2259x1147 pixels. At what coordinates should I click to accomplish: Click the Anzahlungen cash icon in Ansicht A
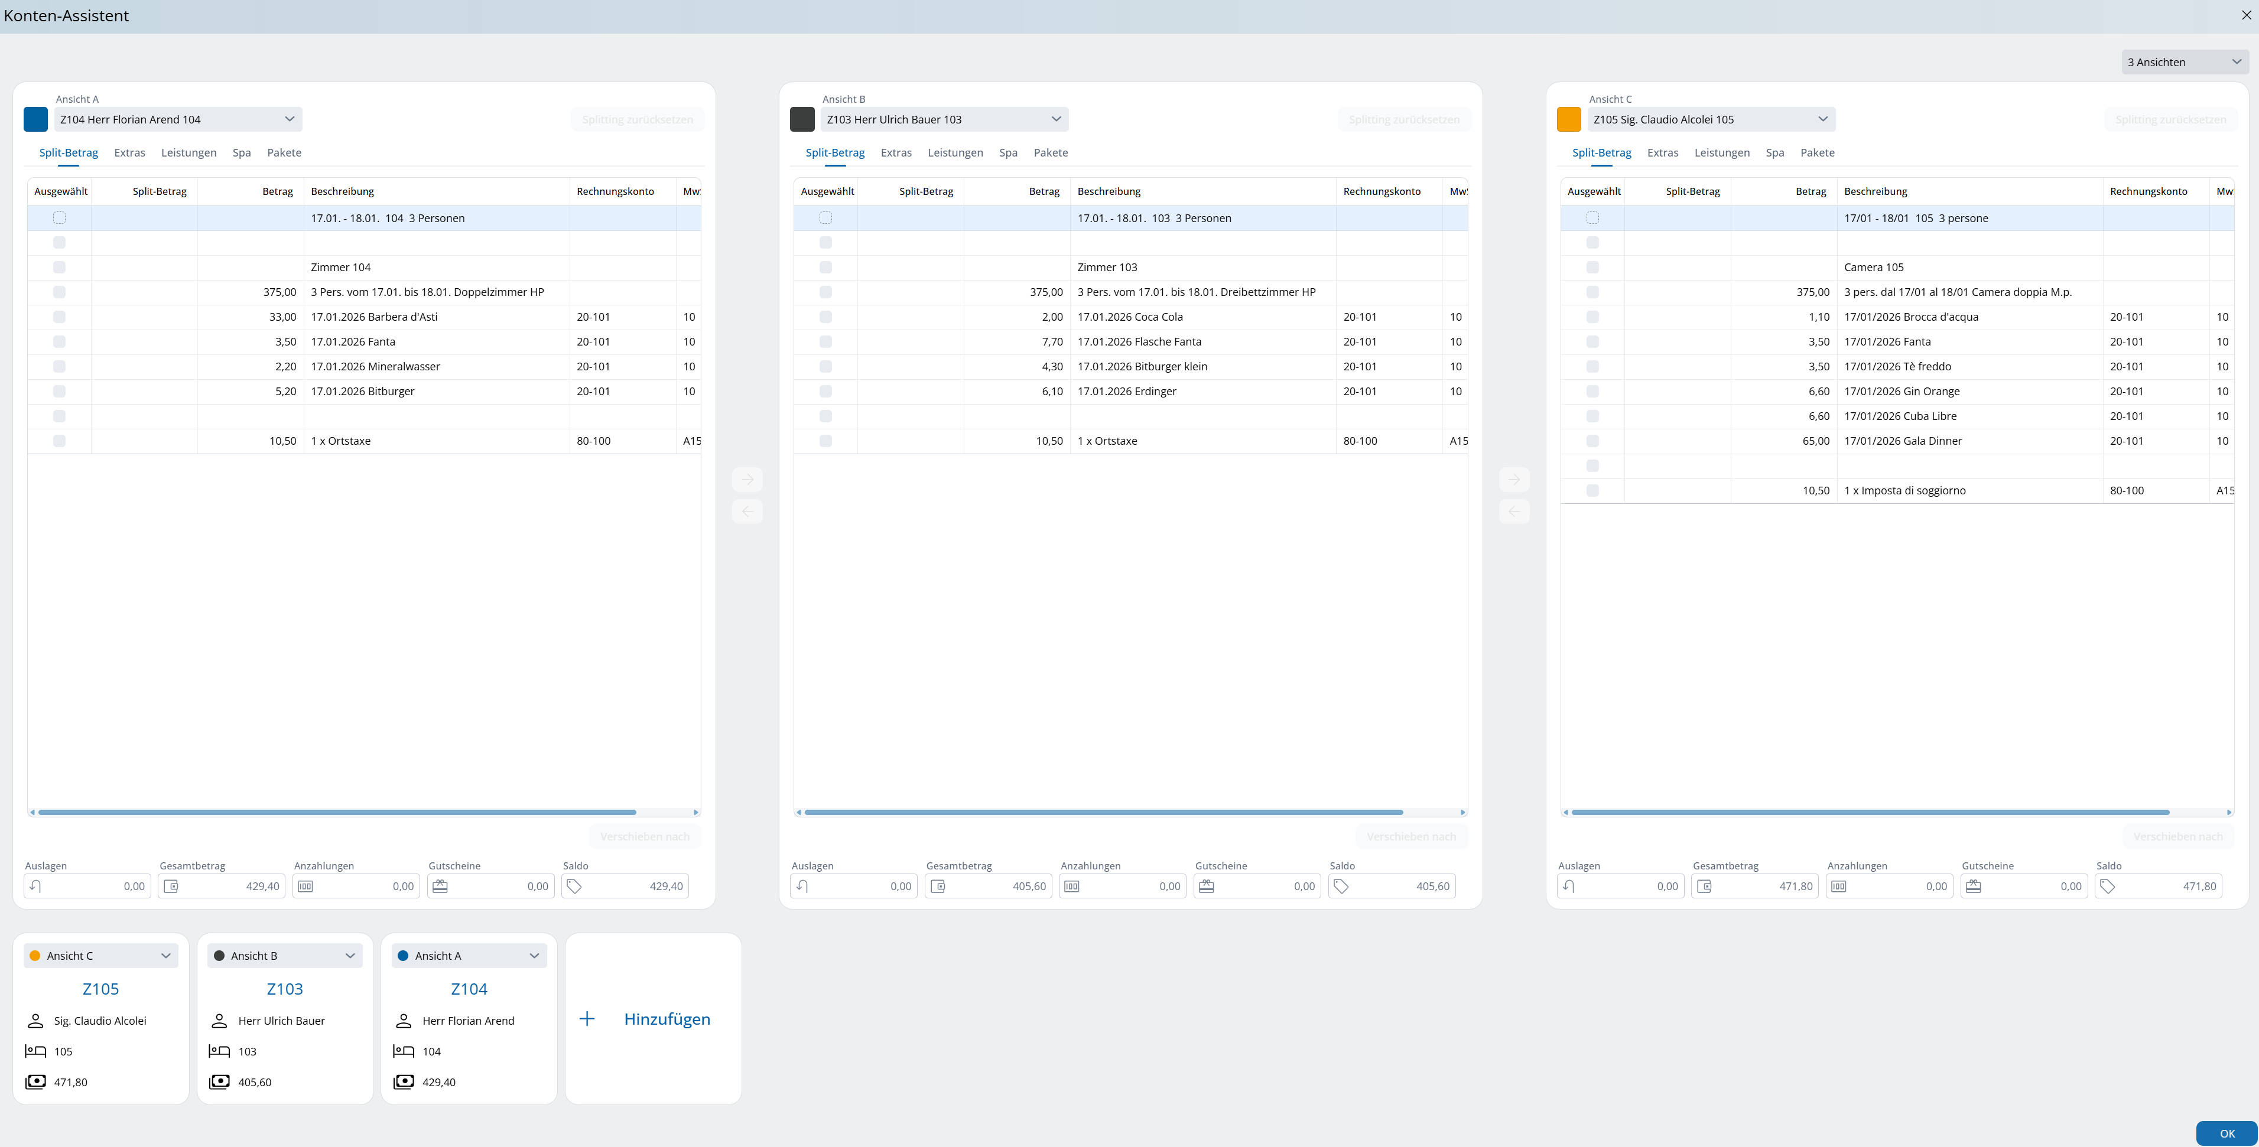tap(305, 886)
